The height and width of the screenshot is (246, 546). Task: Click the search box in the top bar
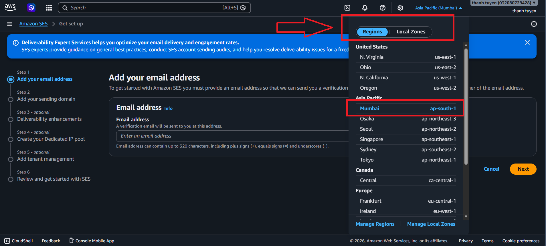[x=154, y=8]
